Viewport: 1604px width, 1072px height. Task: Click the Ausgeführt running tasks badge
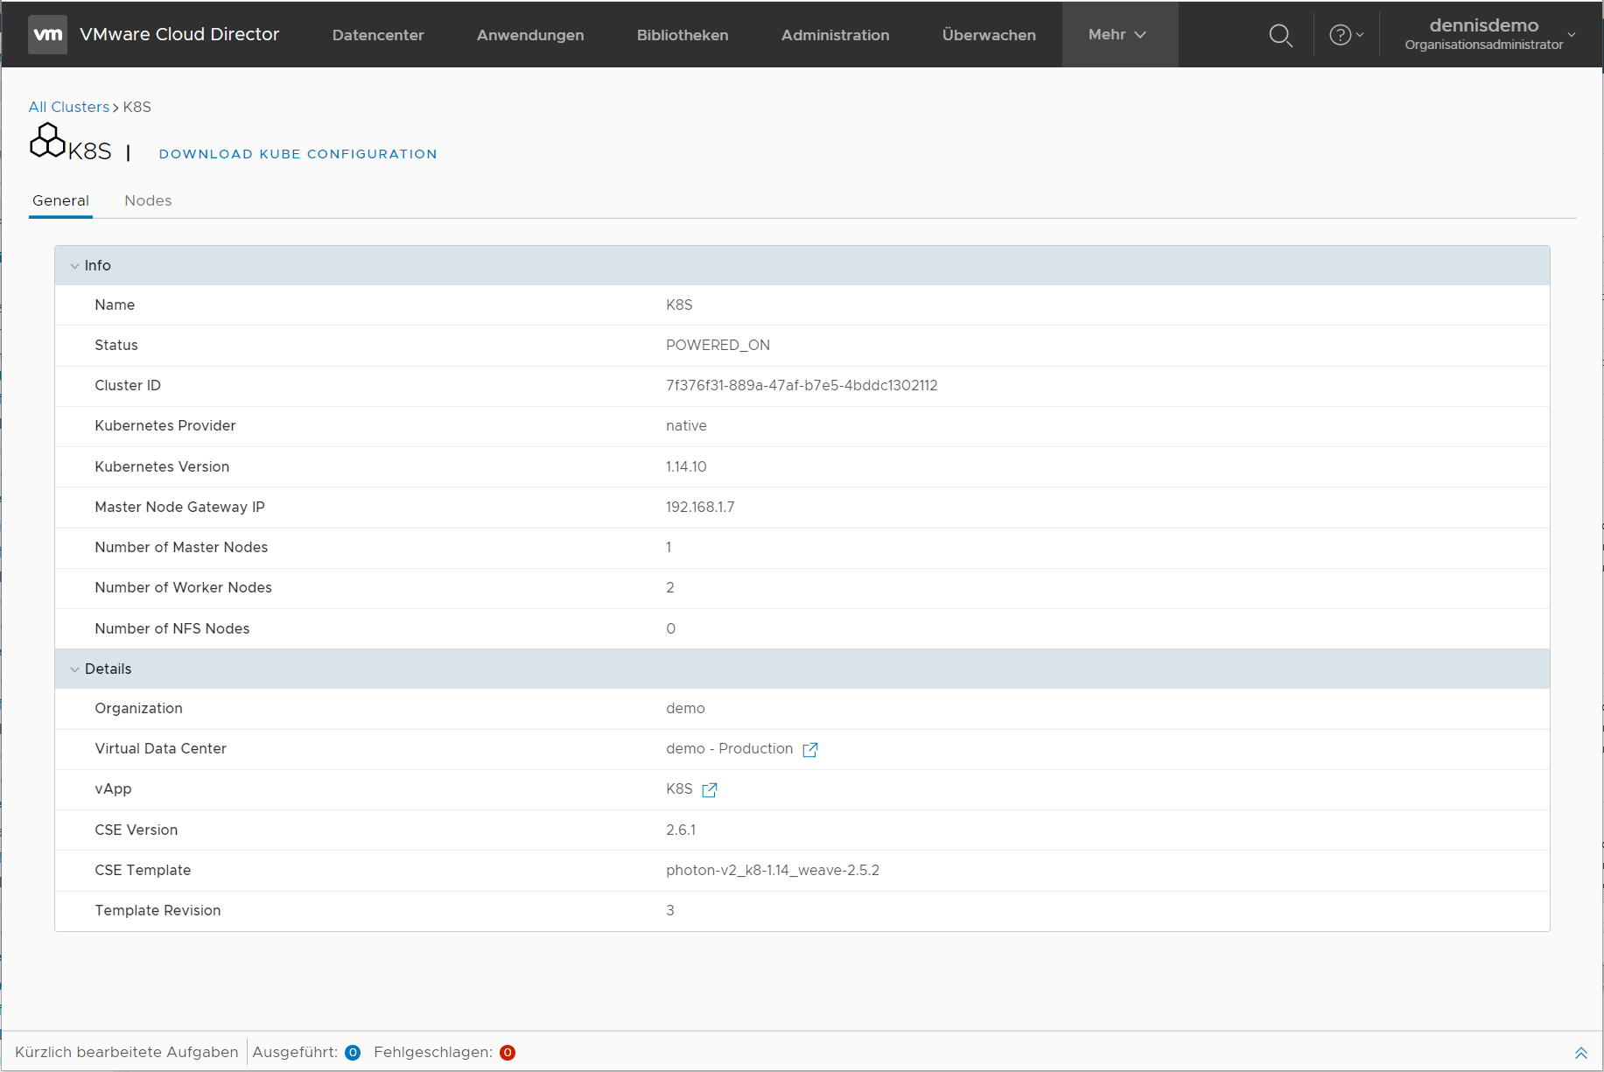pos(353,1053)
